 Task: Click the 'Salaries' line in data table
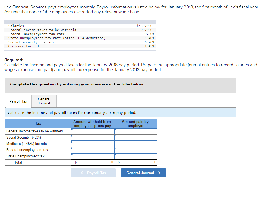(16, 26)
